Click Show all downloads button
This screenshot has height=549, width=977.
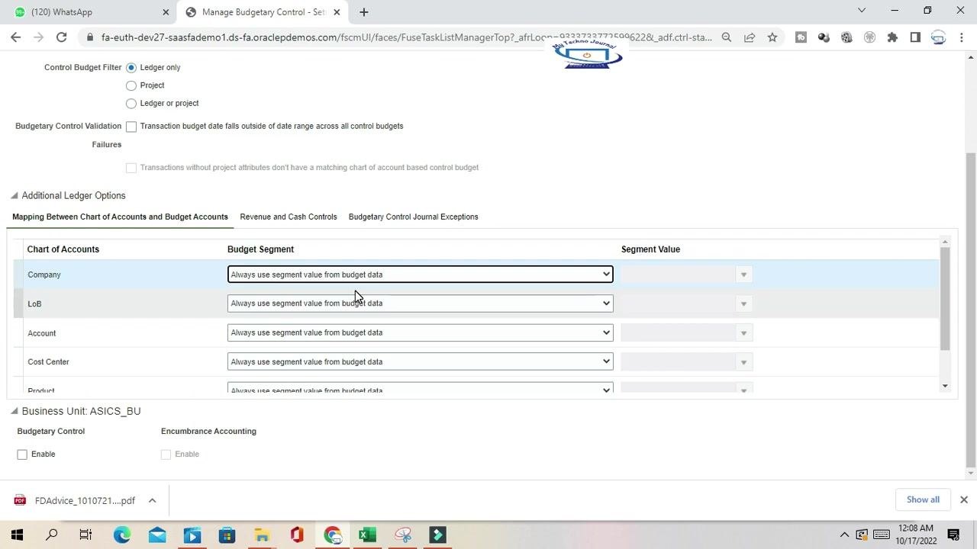point(923,499)
